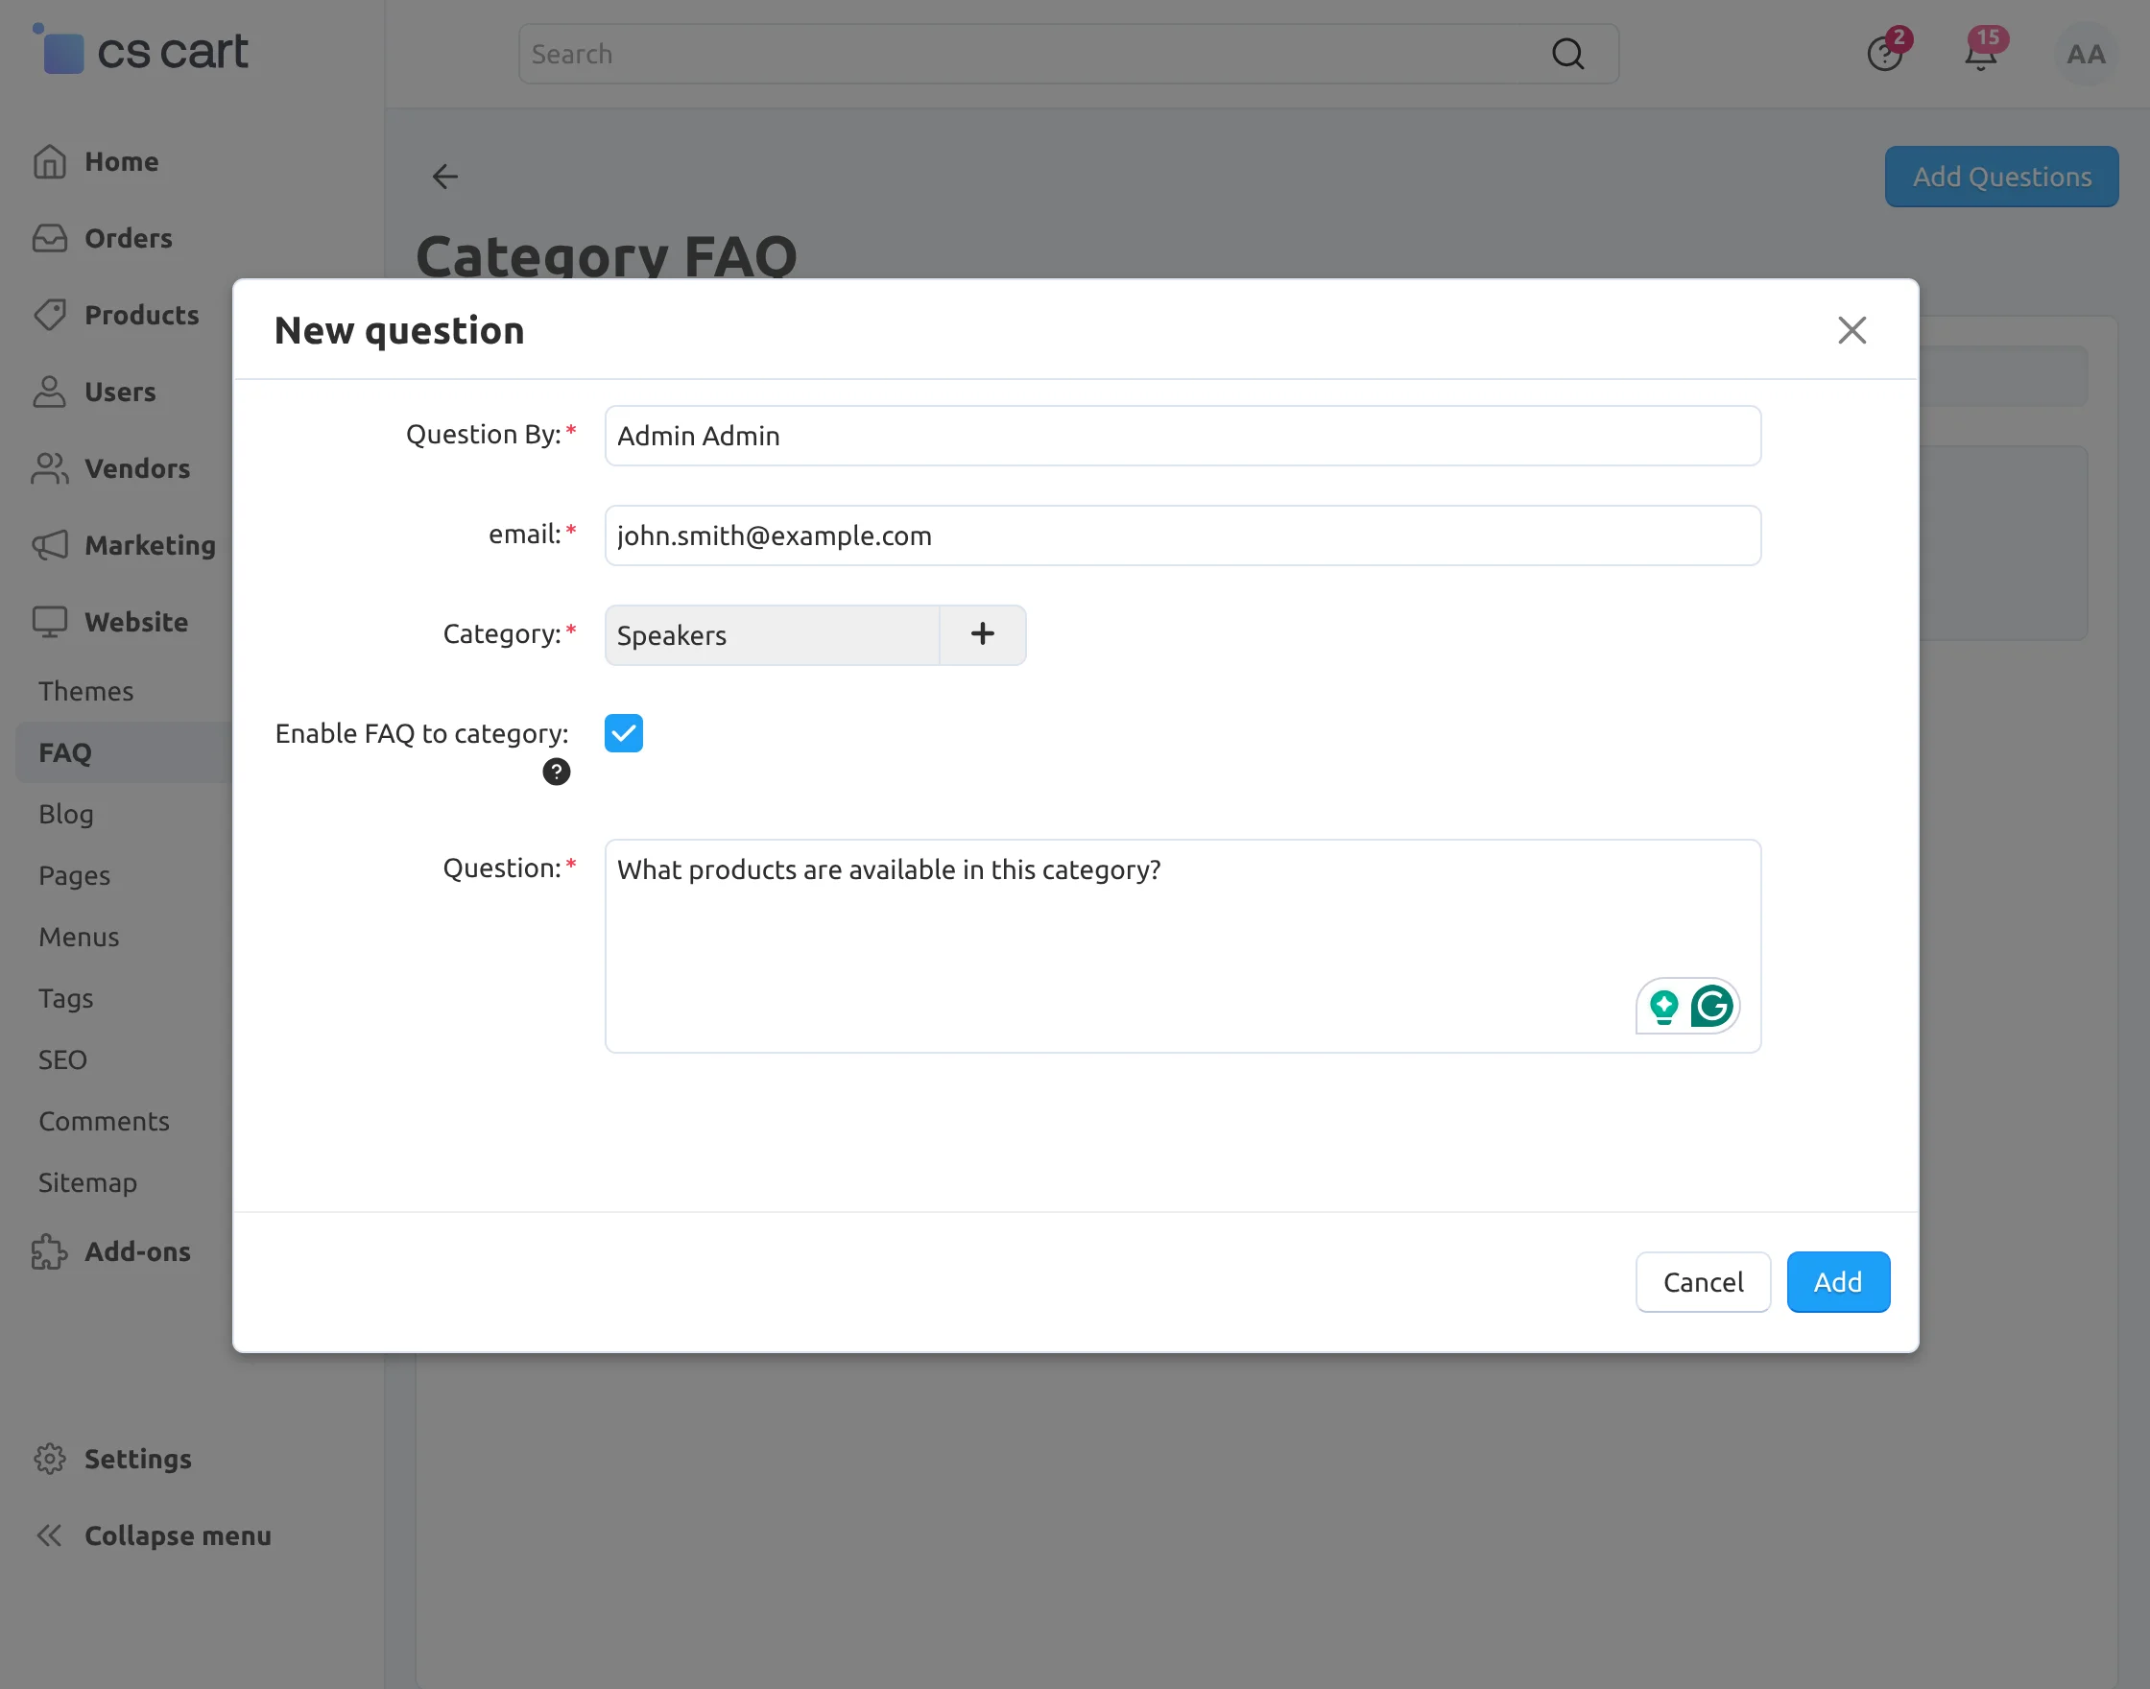Viewport: 2150px width, 1689px height.
Task: Click the Website monitor icon
Action: pyautogui.click(x=50, y=622)
